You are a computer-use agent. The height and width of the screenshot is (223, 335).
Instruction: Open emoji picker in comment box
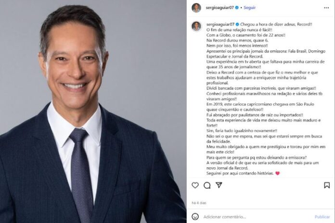[195, 217]
